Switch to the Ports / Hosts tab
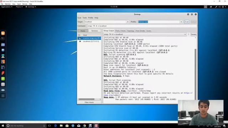 [x=120, y=31]
